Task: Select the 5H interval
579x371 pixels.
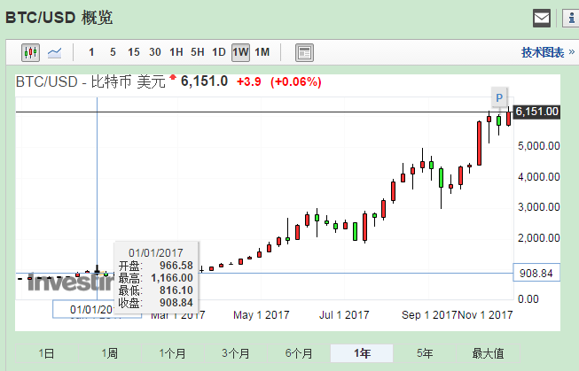Action: [197, 52]
